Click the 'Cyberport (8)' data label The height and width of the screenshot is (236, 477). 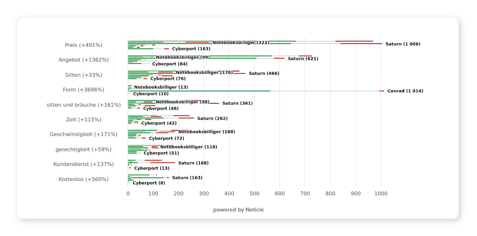(x=149, y=183)
